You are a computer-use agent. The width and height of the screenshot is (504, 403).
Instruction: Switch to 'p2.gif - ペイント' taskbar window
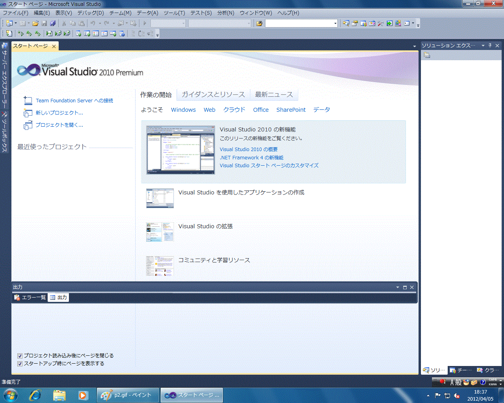coord(128,395)
